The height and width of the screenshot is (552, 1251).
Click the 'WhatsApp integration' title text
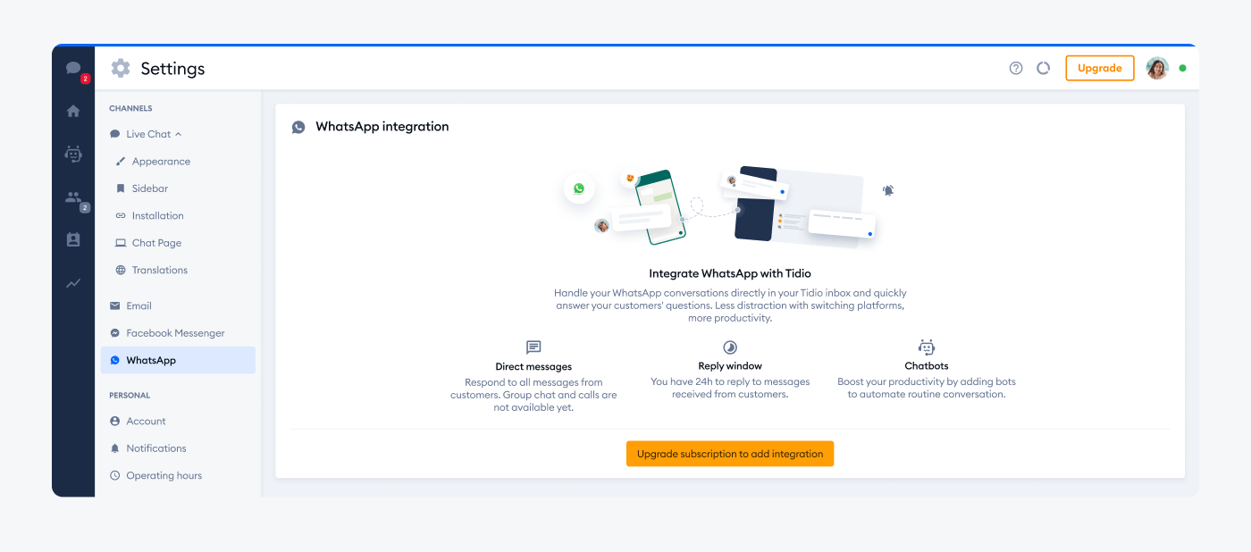382,127
